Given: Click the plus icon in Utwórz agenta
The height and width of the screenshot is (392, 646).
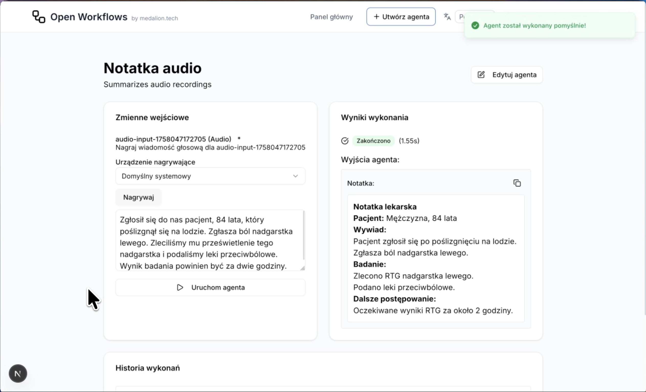Looking at the screenshot, I should pyautogui.click(x=376, y=17).
